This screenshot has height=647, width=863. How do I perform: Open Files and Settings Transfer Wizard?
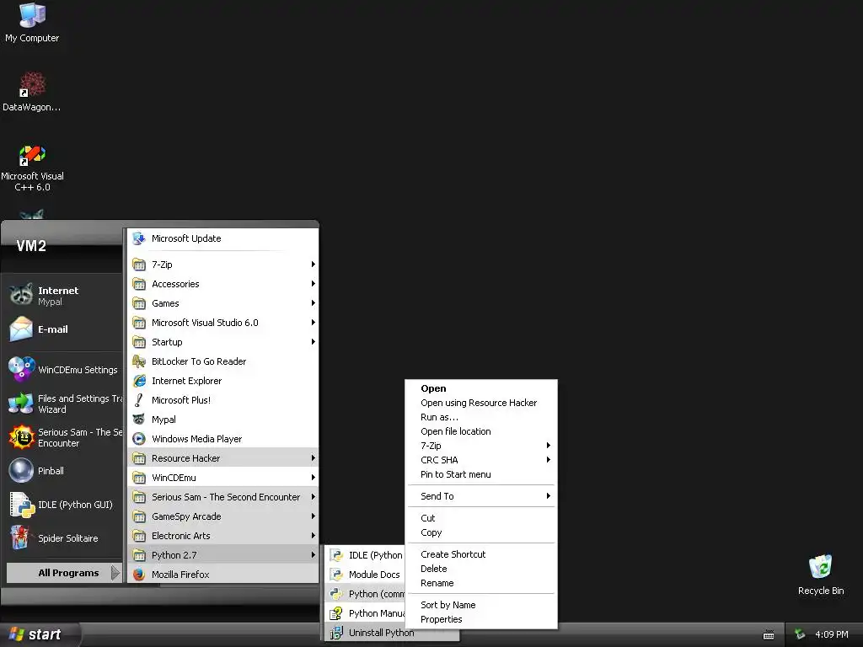(64, 404)
